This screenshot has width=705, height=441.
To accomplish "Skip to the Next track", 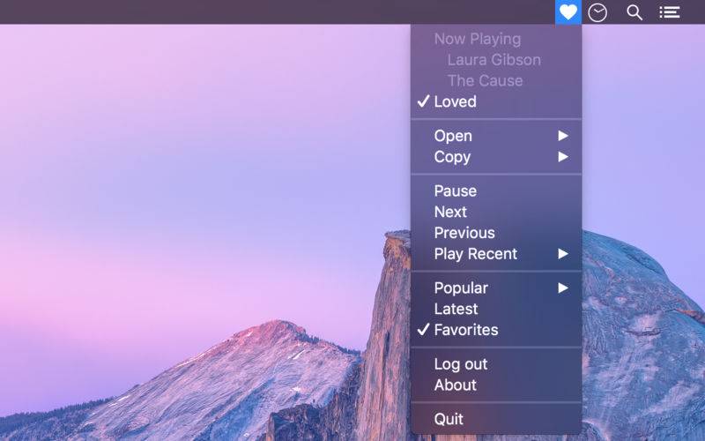I will pyautogui.click(x=496, y=212).
